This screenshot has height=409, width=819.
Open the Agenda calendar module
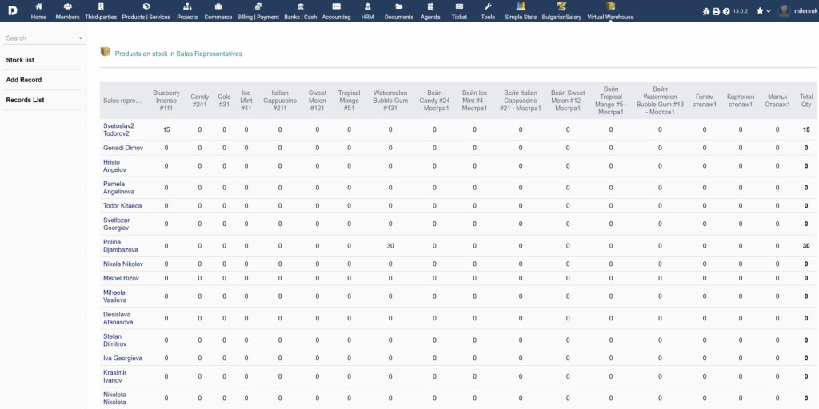click(x=430, y=10)
